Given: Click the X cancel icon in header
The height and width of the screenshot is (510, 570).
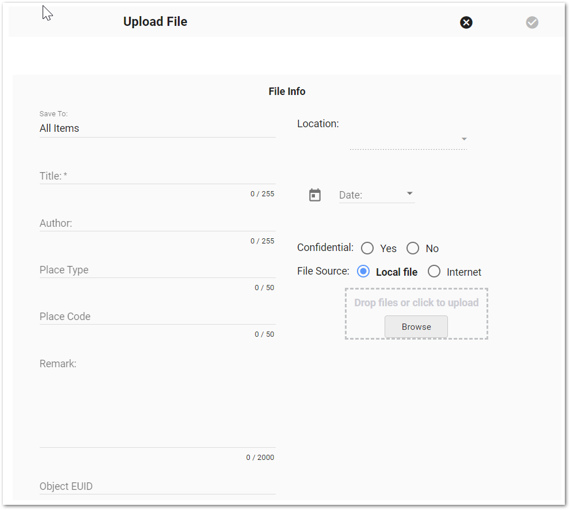Looking at the screenshot, I should click(466, 22).
